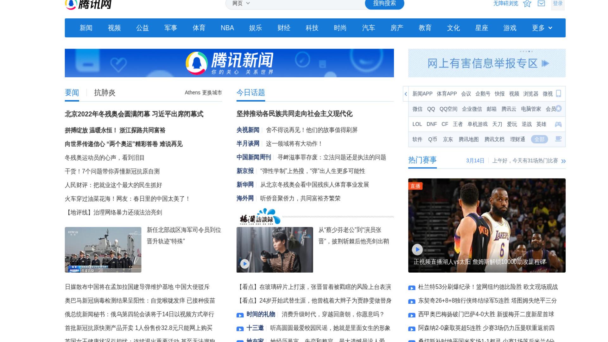This screenshot has width=608, height=342.
Task: Click the 中国新闻周刊 source link
Action: click(254, 157)
